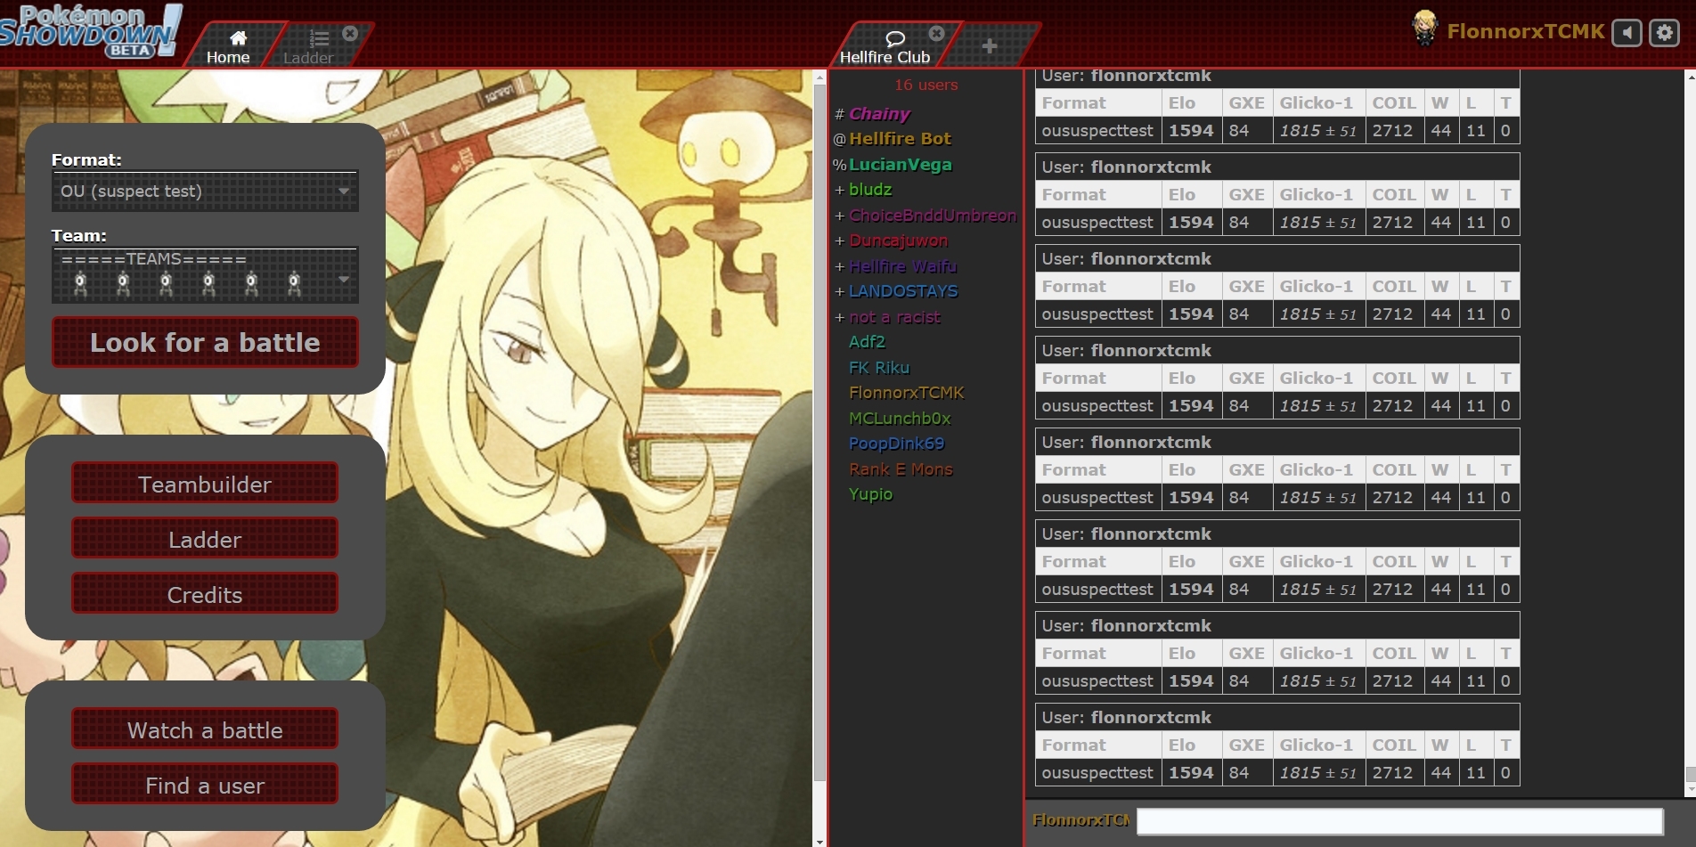Open the Format selector showing OU (suspect test)
Viewport: 1696px width, 847px height.
[x=205, y=191]
